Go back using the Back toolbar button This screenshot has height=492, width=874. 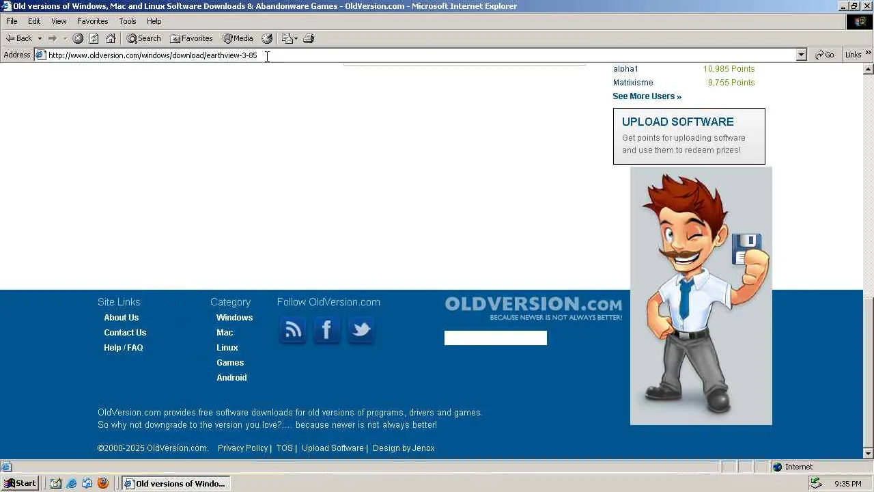pyautogui.click(x=19, y=38)
